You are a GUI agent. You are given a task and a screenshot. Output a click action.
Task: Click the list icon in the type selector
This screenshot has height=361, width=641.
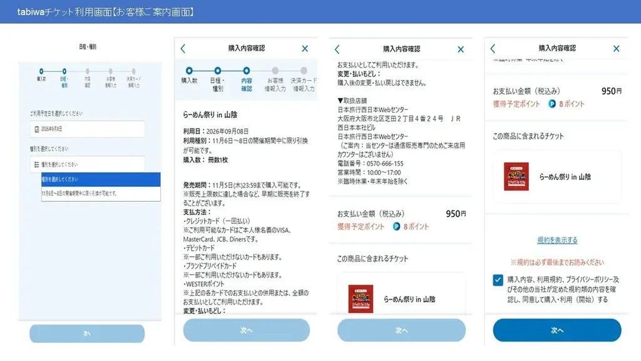tap(36, 165)
